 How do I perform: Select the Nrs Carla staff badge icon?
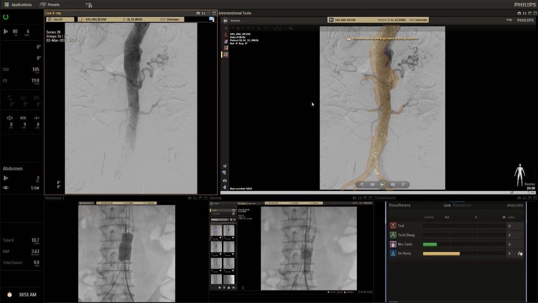[393, 244]
